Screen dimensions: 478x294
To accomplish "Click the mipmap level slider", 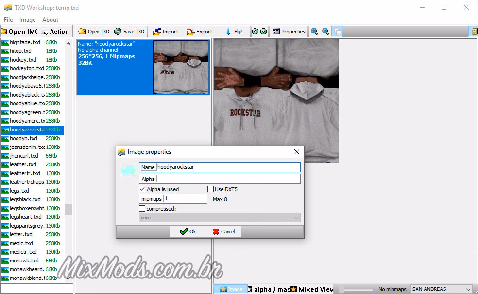I will (356, 289).
